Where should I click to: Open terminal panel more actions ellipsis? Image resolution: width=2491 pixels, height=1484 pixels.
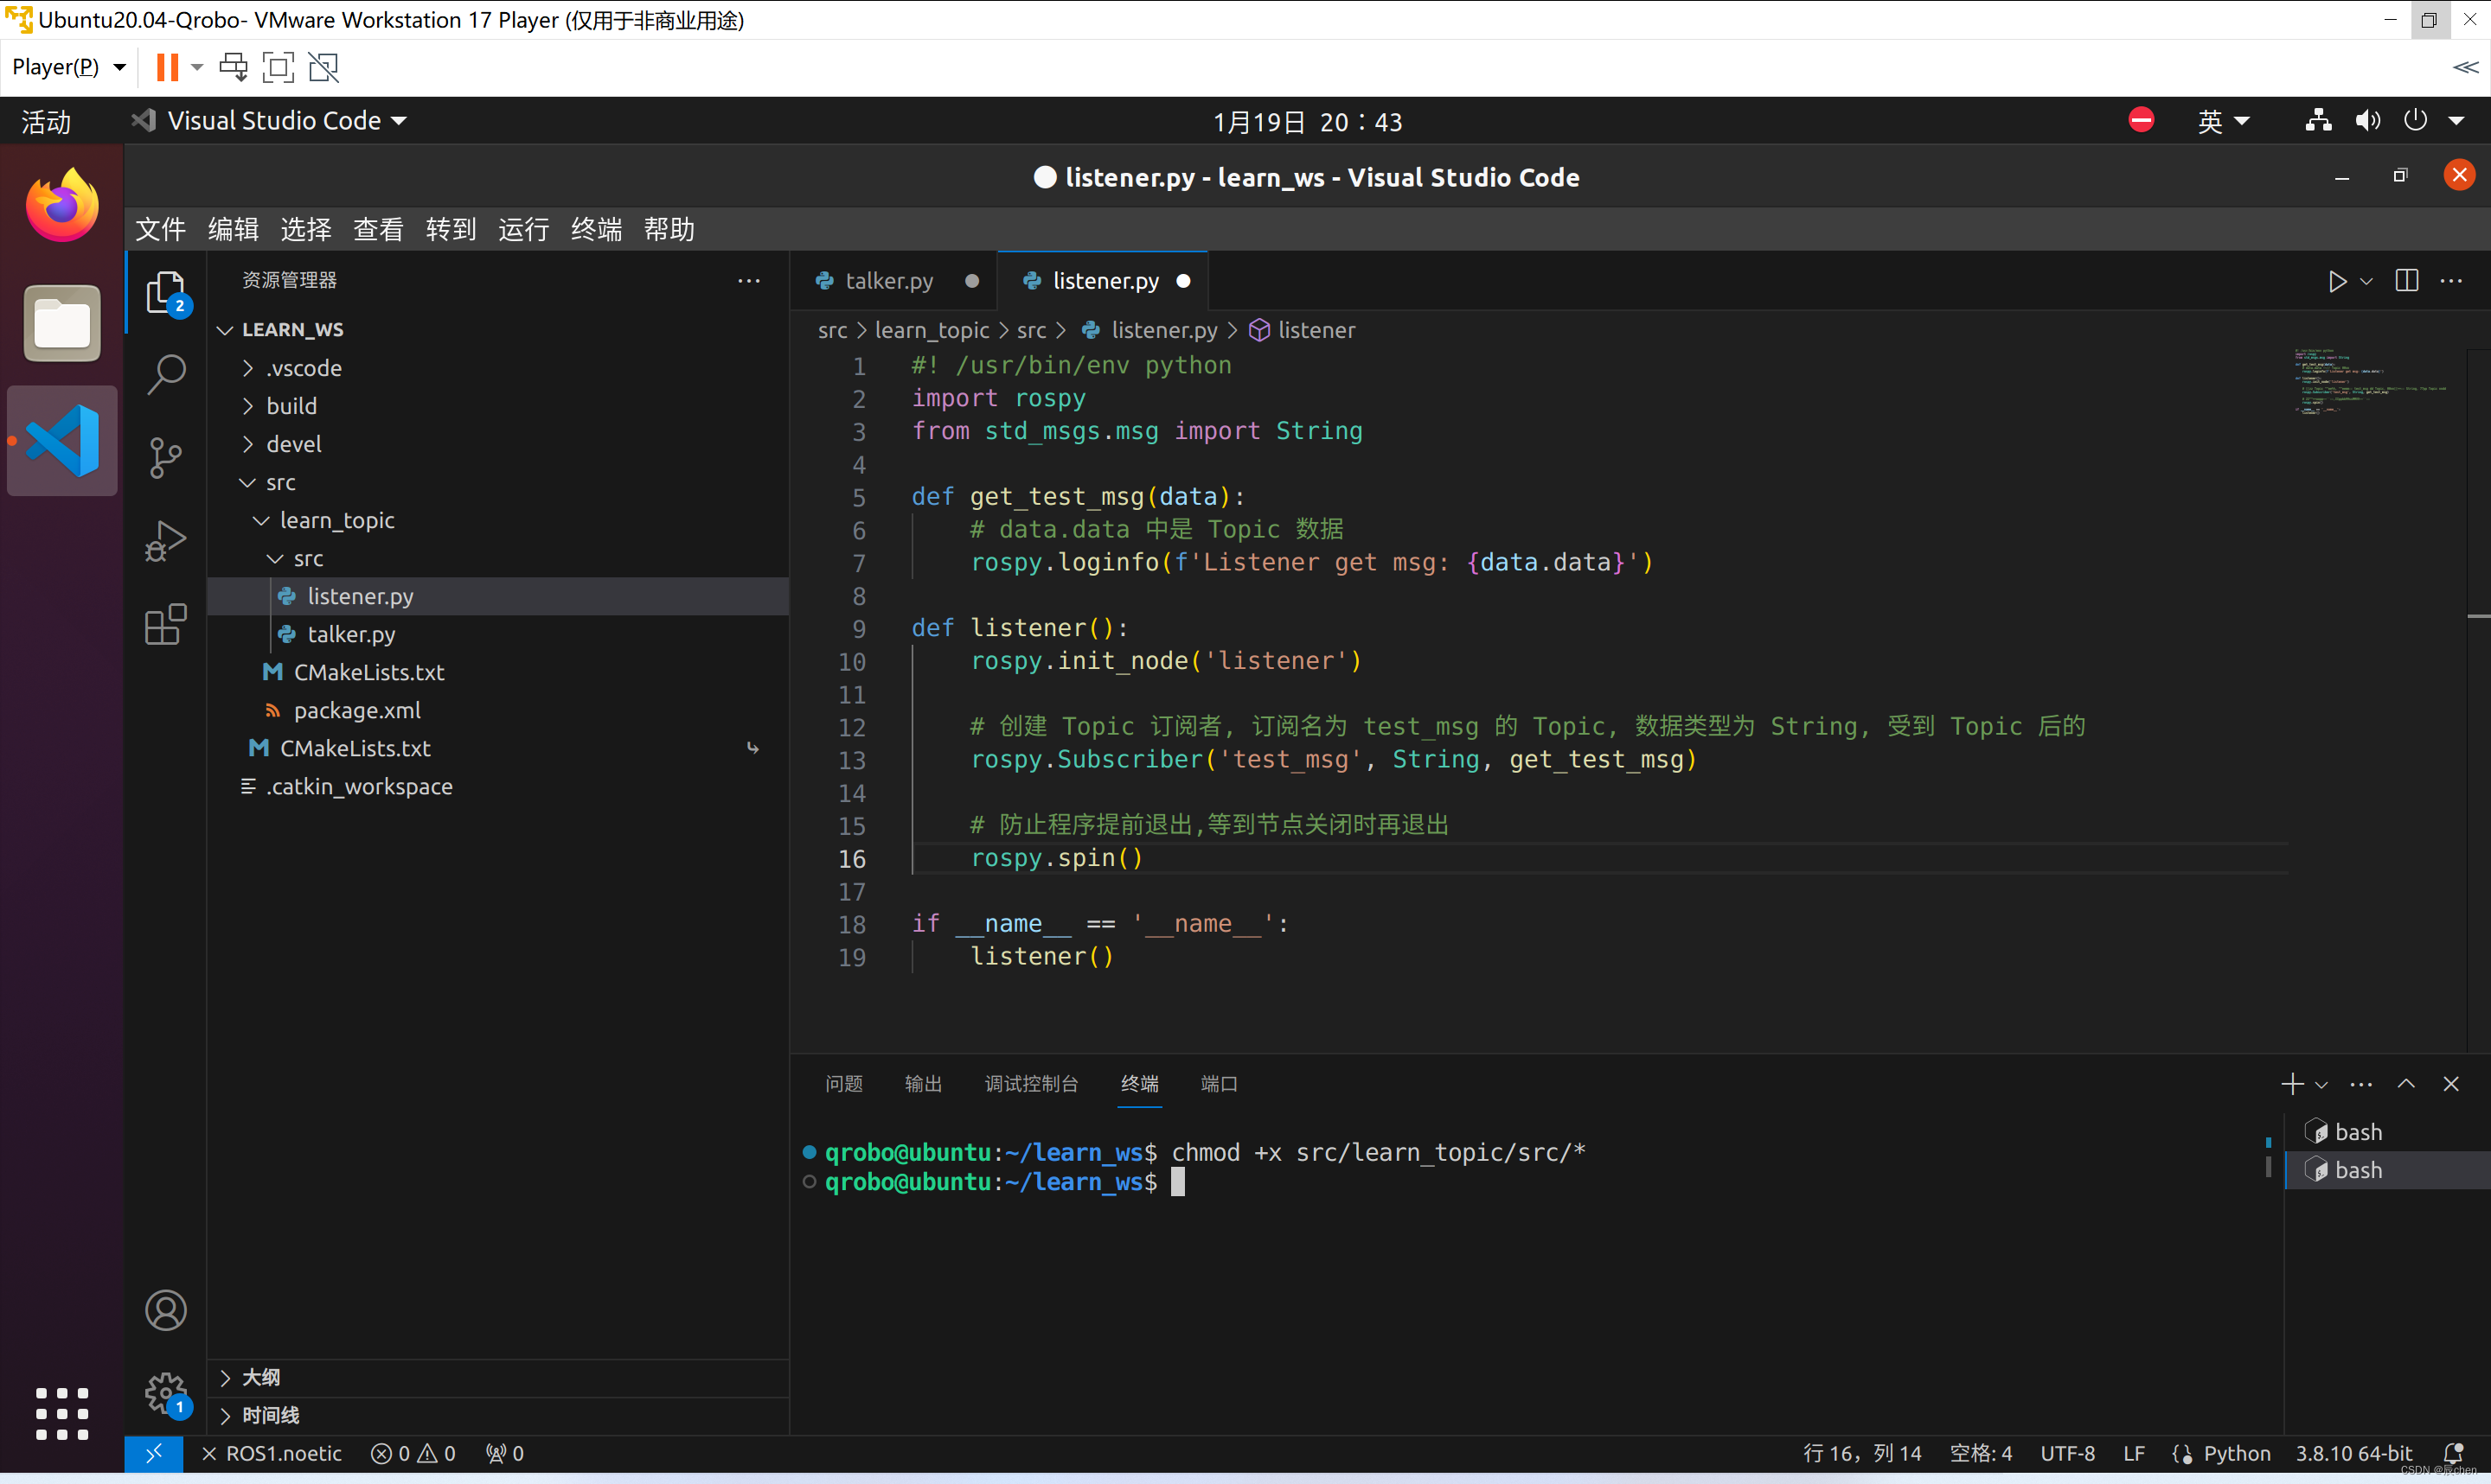click(2361, 1084)
